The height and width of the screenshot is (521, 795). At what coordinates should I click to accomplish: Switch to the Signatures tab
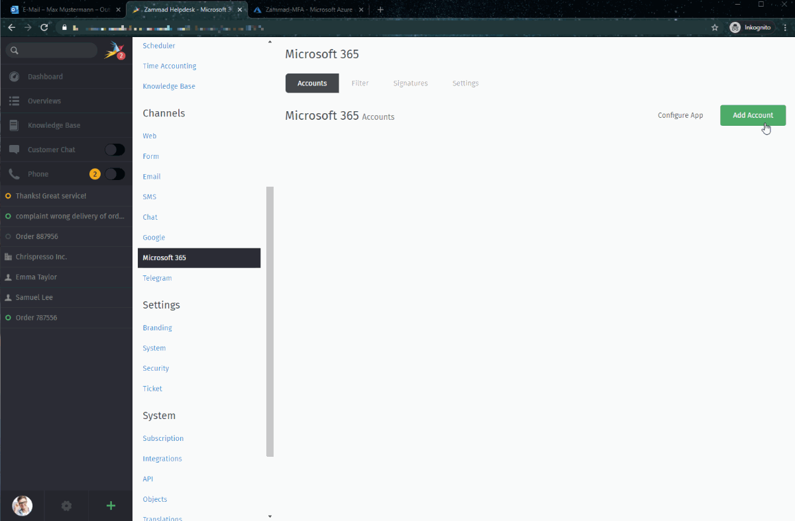410,83
